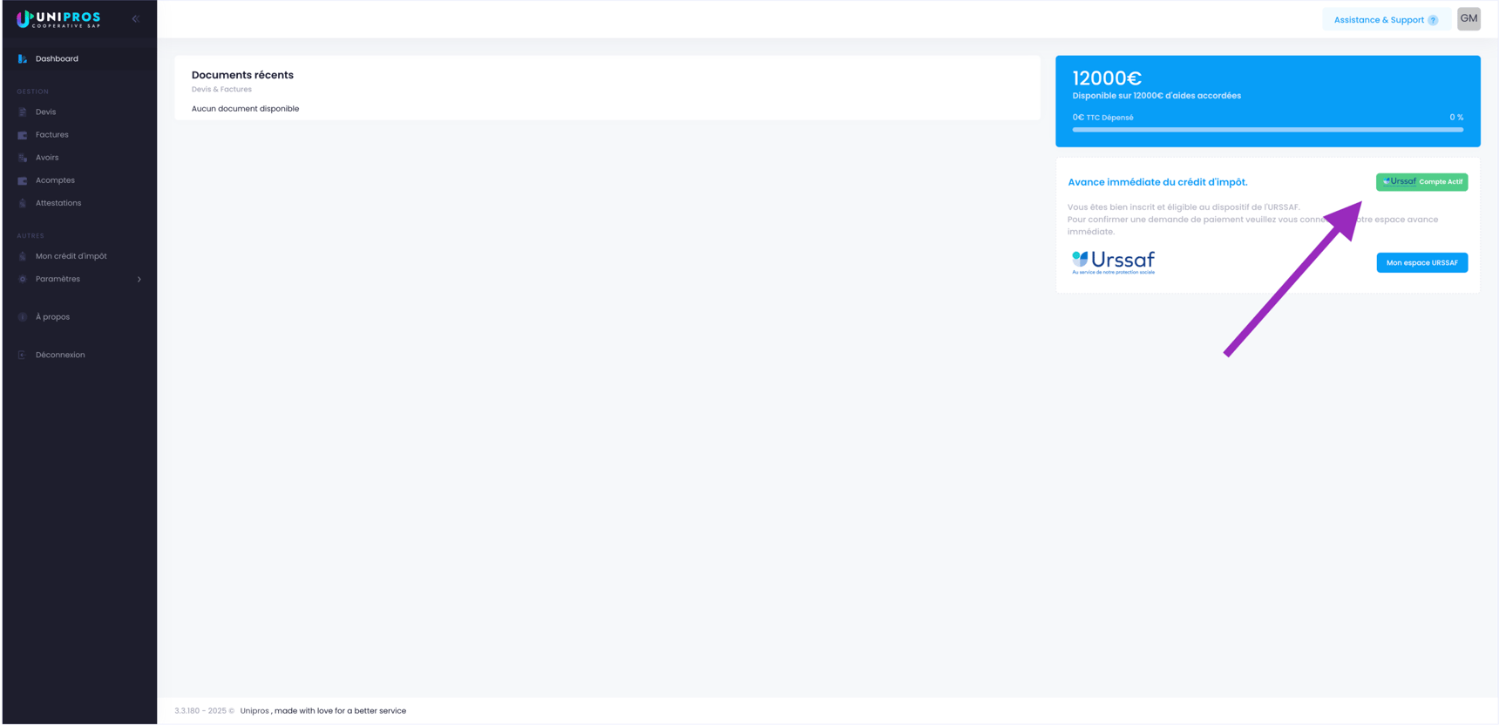1499x725 pixels.
Task: Open the GM user avatar menu
Action: click(x=1468, y=18)
